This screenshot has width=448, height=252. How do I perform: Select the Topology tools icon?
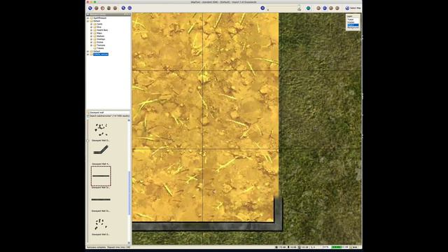(115, 8)
